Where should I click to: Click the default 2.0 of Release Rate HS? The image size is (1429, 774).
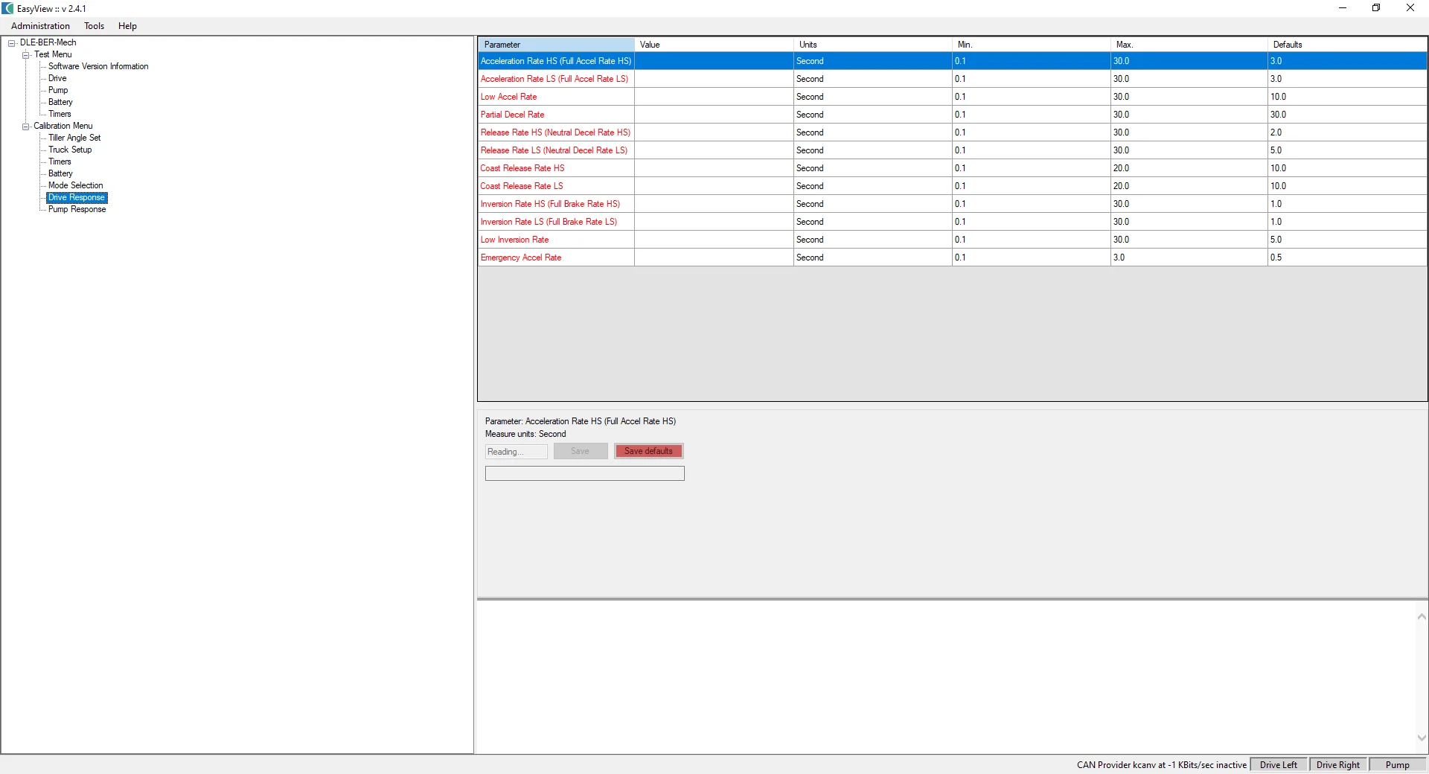point(1347,132)
